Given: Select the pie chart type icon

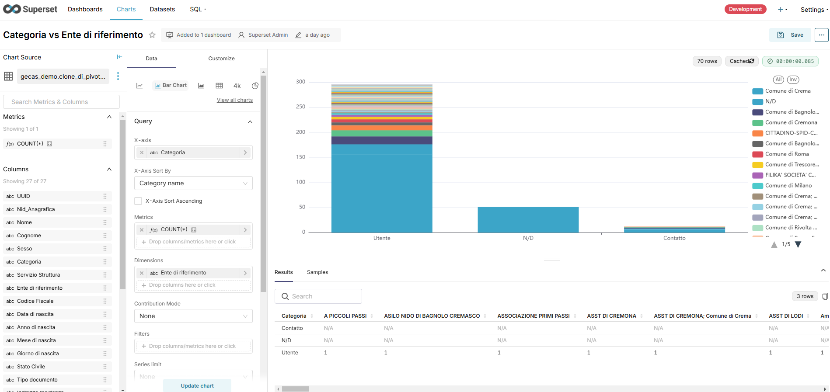Looking at the screenshot, I should (x=255, y=86).
